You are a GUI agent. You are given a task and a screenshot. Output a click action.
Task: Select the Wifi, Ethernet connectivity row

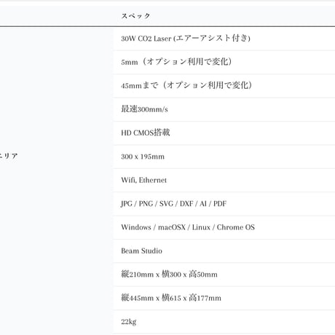[x=224, y=180]
